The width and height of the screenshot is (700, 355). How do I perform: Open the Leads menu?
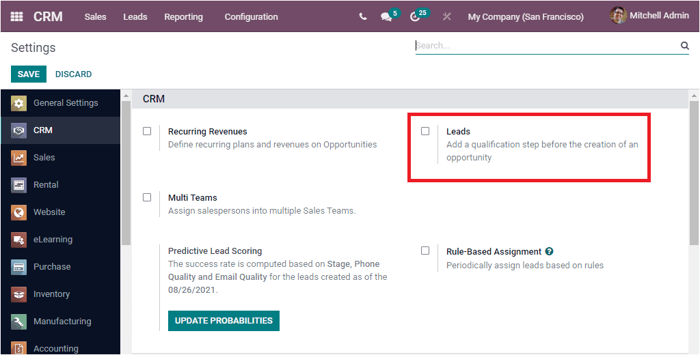tap(135, 17)
